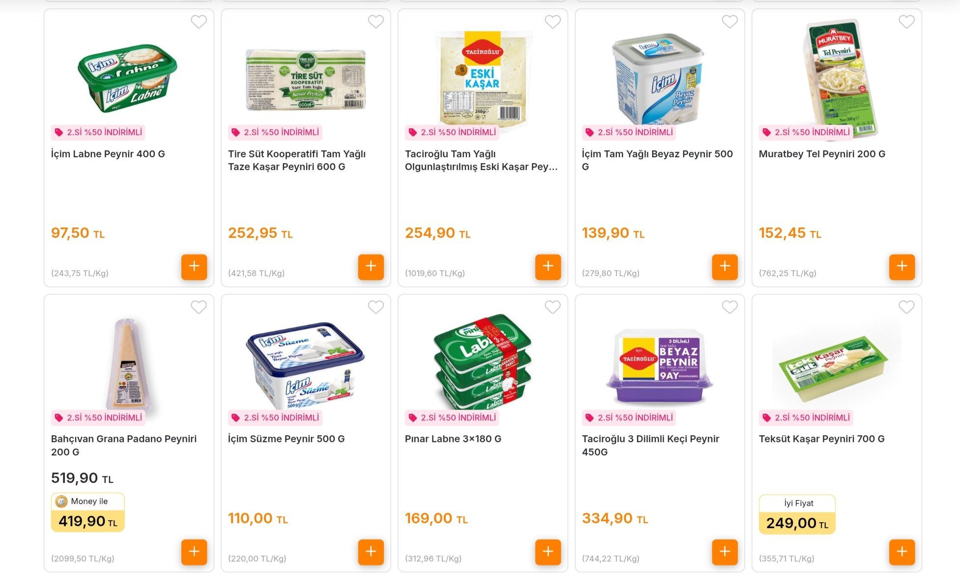
Task: Open Taciroğlu 3 Dilimli Keçi Peynir link
Action: click(x=650, y=445)
